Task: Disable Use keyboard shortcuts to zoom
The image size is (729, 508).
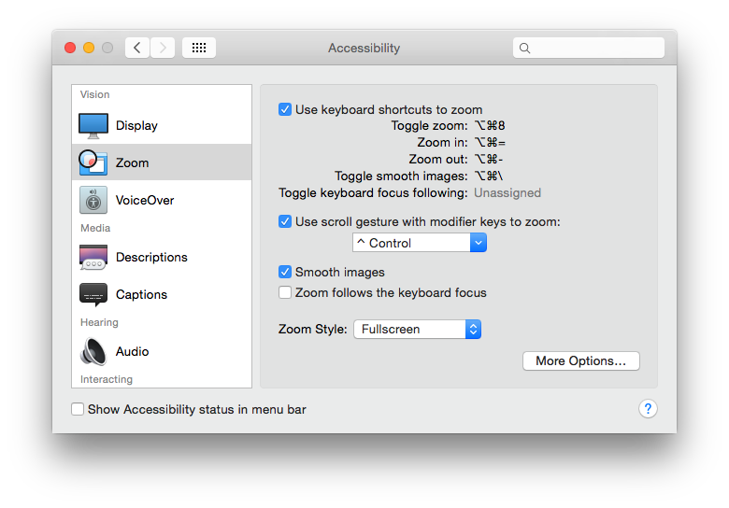Action: tap(285, 109)
